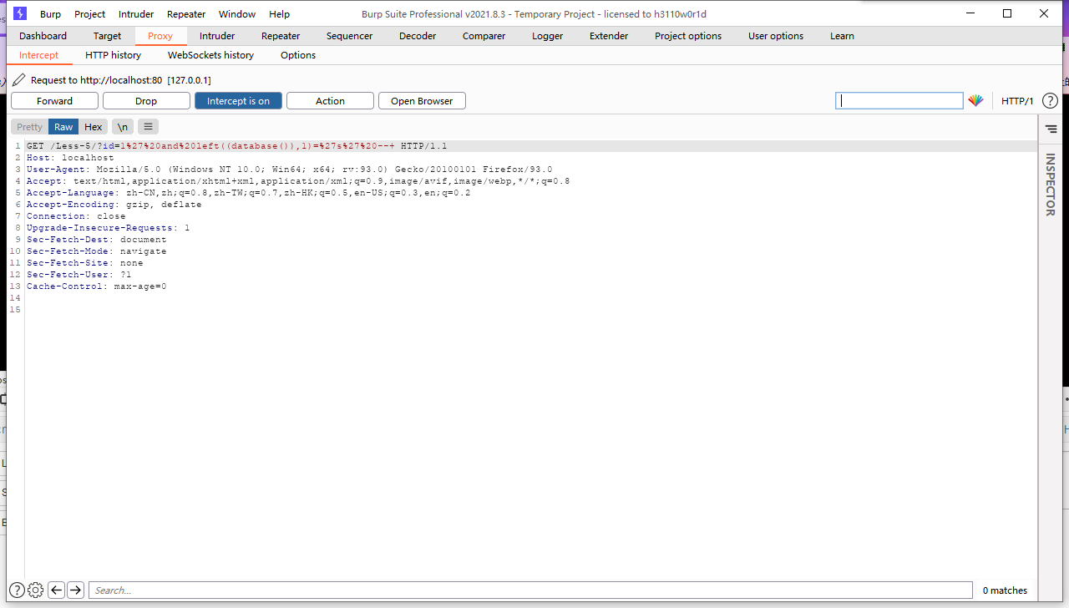Forward the intercepted request
Image resolution: width=1069 pixels, height=608 pixels.
click(x=54, y=101)
